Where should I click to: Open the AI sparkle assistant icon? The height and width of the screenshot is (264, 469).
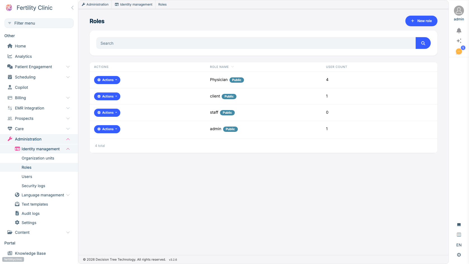tap(459, 41)
